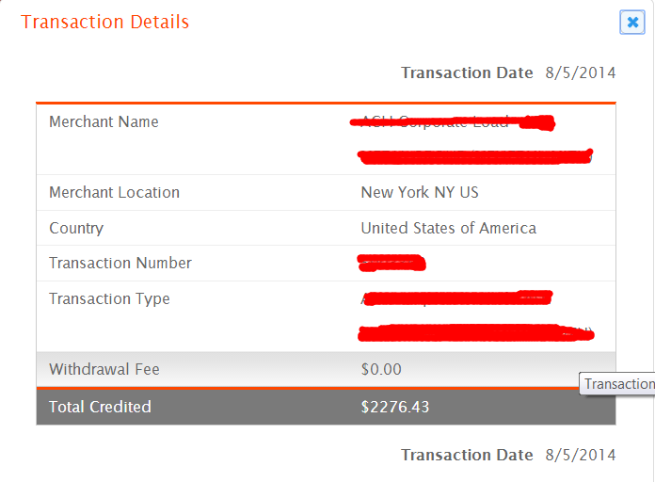Select the top Transaction Date label
This screenshot has height=482, width=655.
[x=467, y=72]
